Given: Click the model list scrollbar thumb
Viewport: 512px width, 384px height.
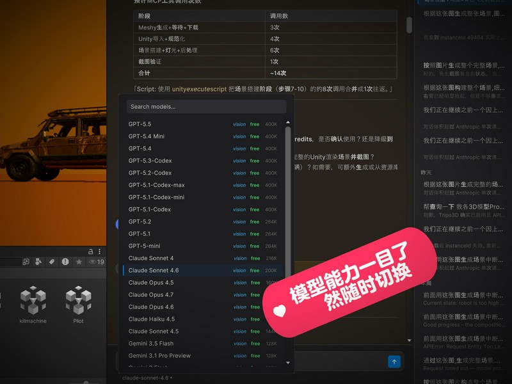Looking at the screenshot, I should [288, 202].
